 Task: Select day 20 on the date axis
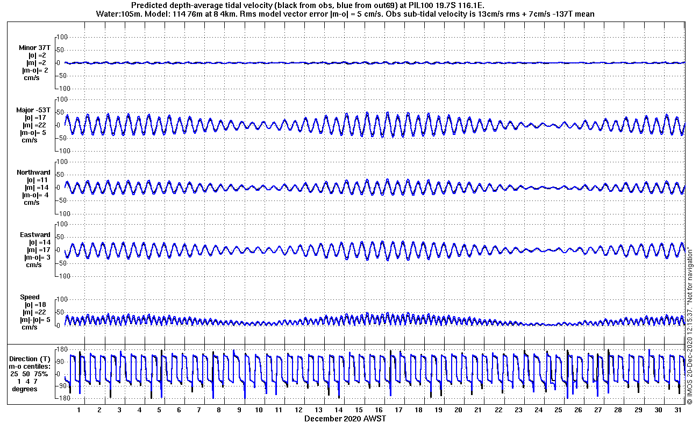pyautogui.click(x=458, y=410)
